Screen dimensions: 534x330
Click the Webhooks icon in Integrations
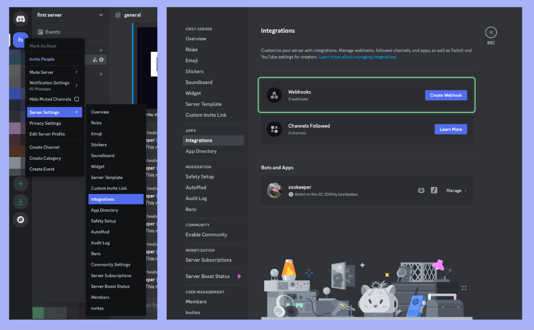tap(274, 95)
